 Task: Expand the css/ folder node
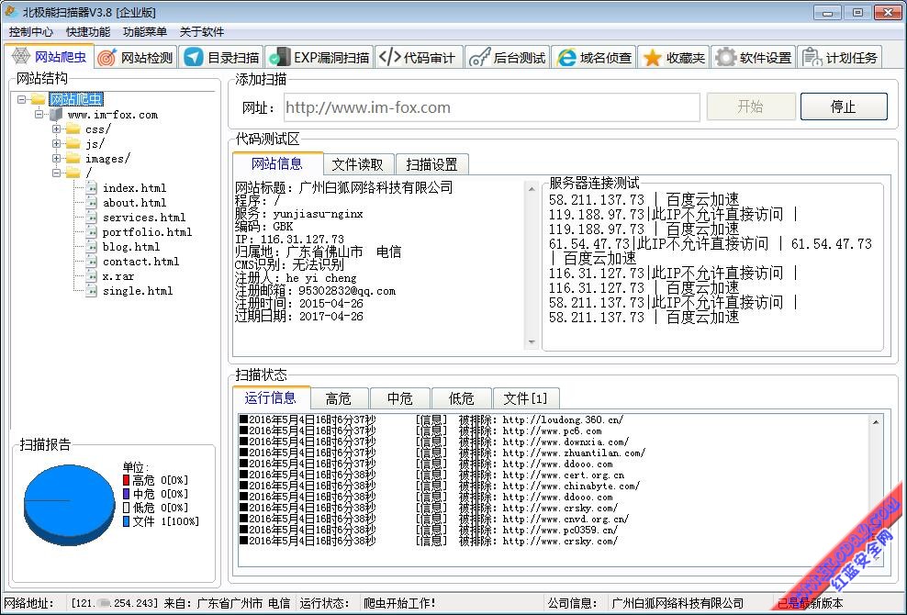tap(56, 129)
